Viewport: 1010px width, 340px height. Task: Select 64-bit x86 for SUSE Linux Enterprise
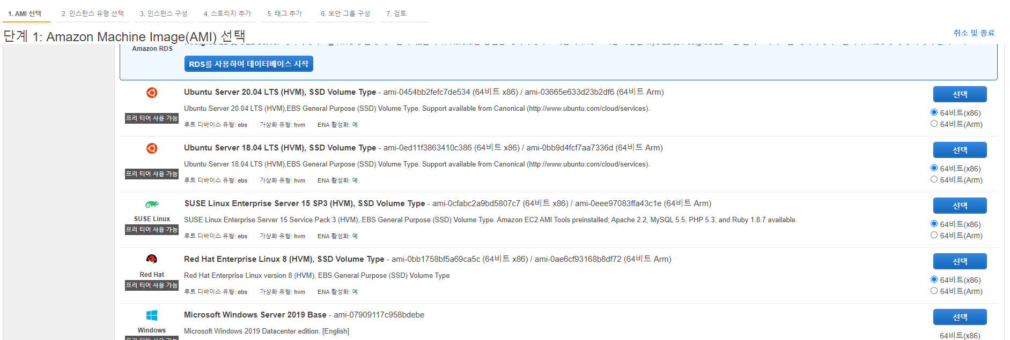[x=934, y=224]
